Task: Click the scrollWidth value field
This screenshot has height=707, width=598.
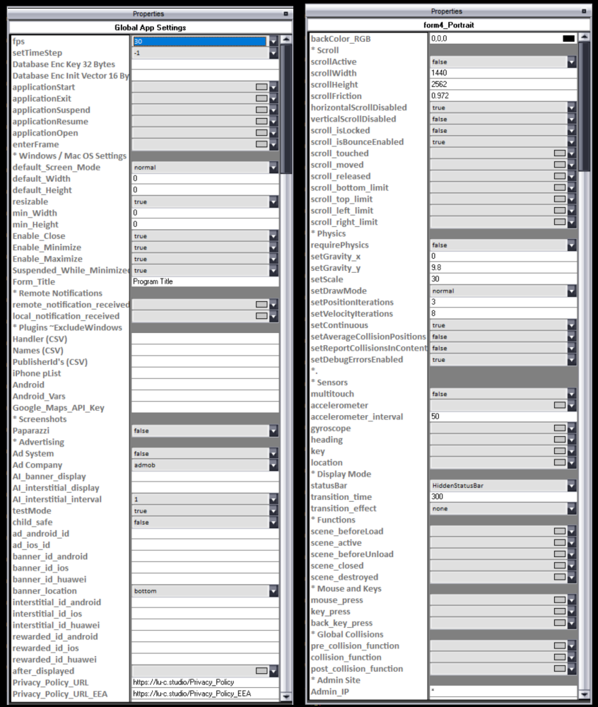Action: 503,73
